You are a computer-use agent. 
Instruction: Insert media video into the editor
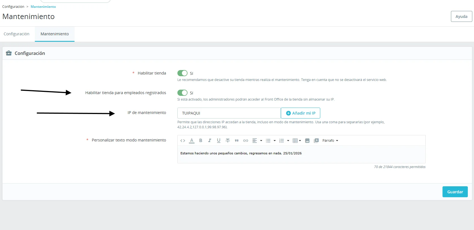316,141
